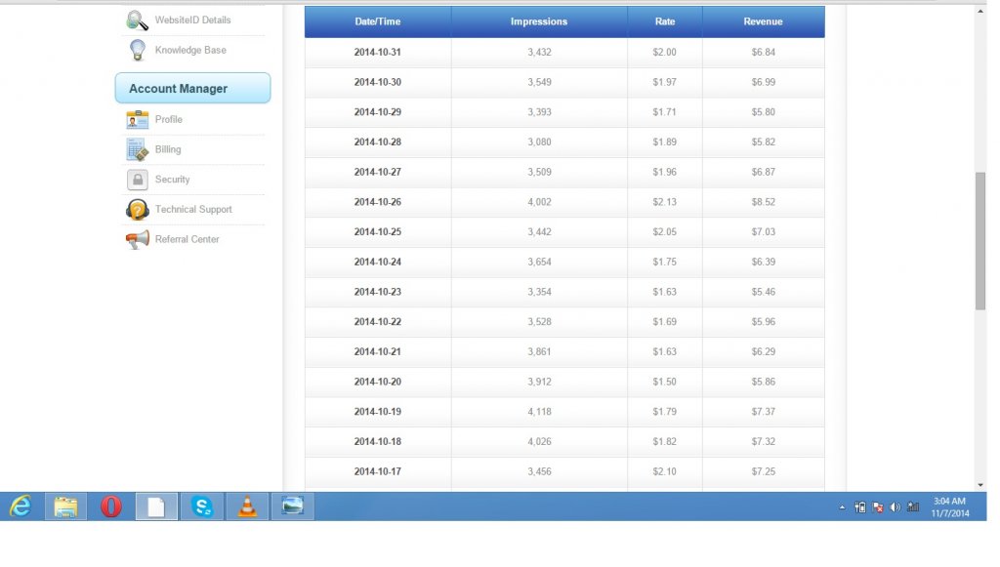Click the rate value $2.10
The width and height of the screenshot is (1000, 567).
(664, 471)
